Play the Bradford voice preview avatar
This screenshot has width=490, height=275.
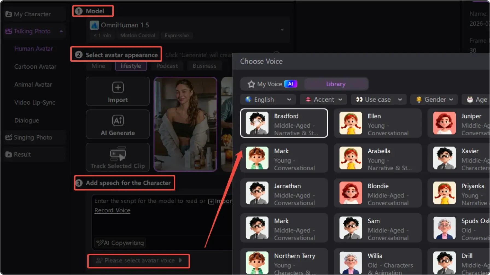click(x=257, y=123)
